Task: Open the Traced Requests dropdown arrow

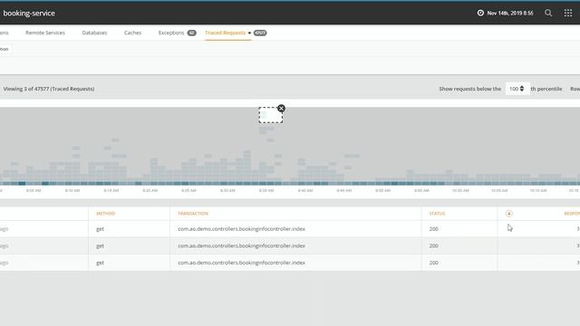Action: point(249,33)
